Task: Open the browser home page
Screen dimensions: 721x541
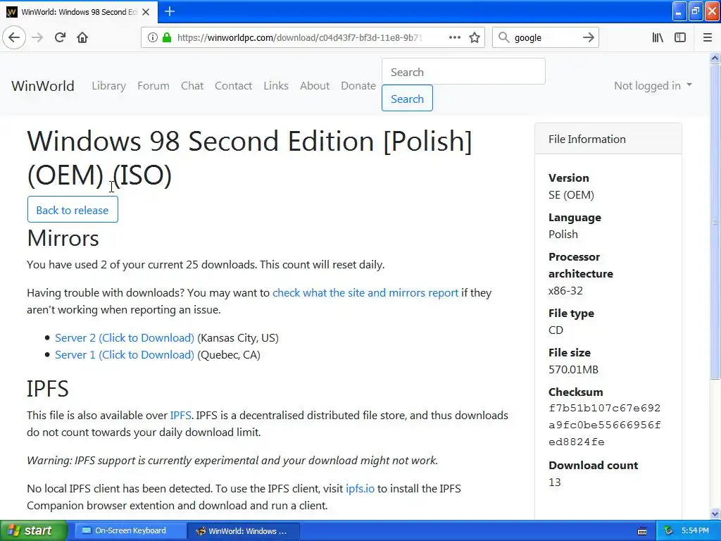Action: tap(82, 37)
